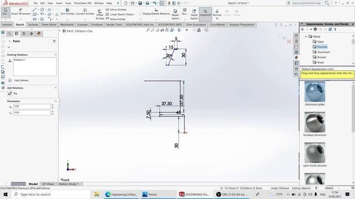The width and height of the screenshot is (355, 199).
Task: Open the Tools menu
Action: click(68, 3)
